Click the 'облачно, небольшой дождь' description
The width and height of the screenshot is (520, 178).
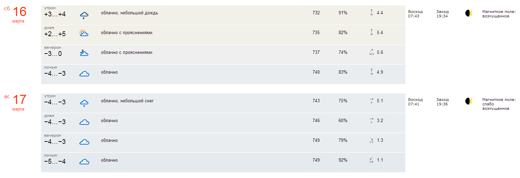point(129,13)
